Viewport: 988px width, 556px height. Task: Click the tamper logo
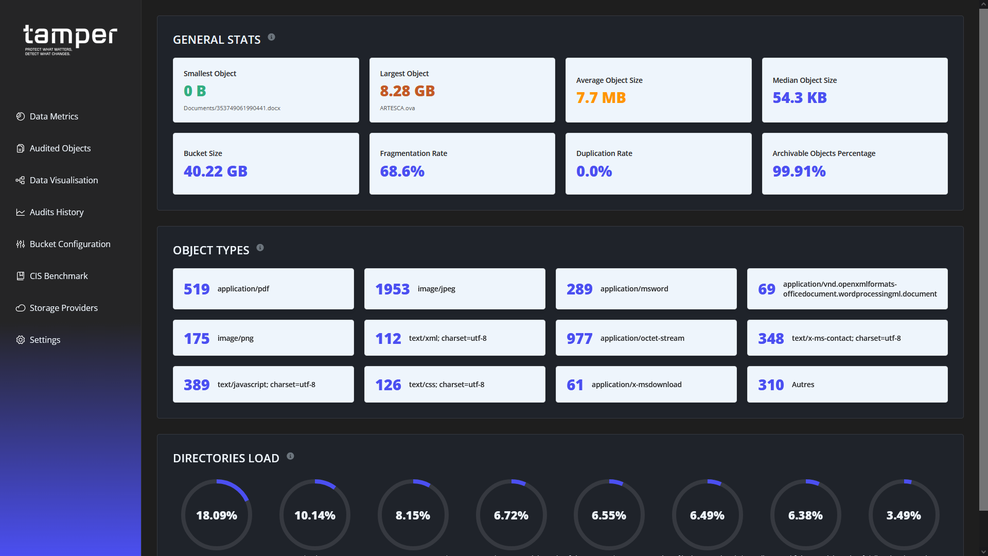(70, 40)
